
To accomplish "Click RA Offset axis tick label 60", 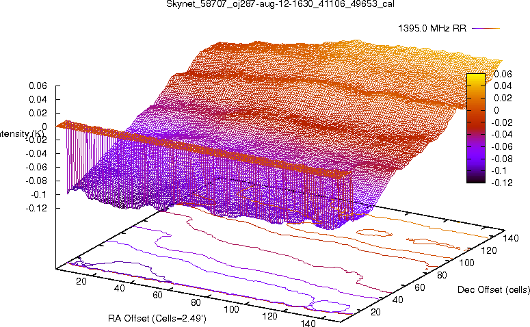I will pos(157,296).
